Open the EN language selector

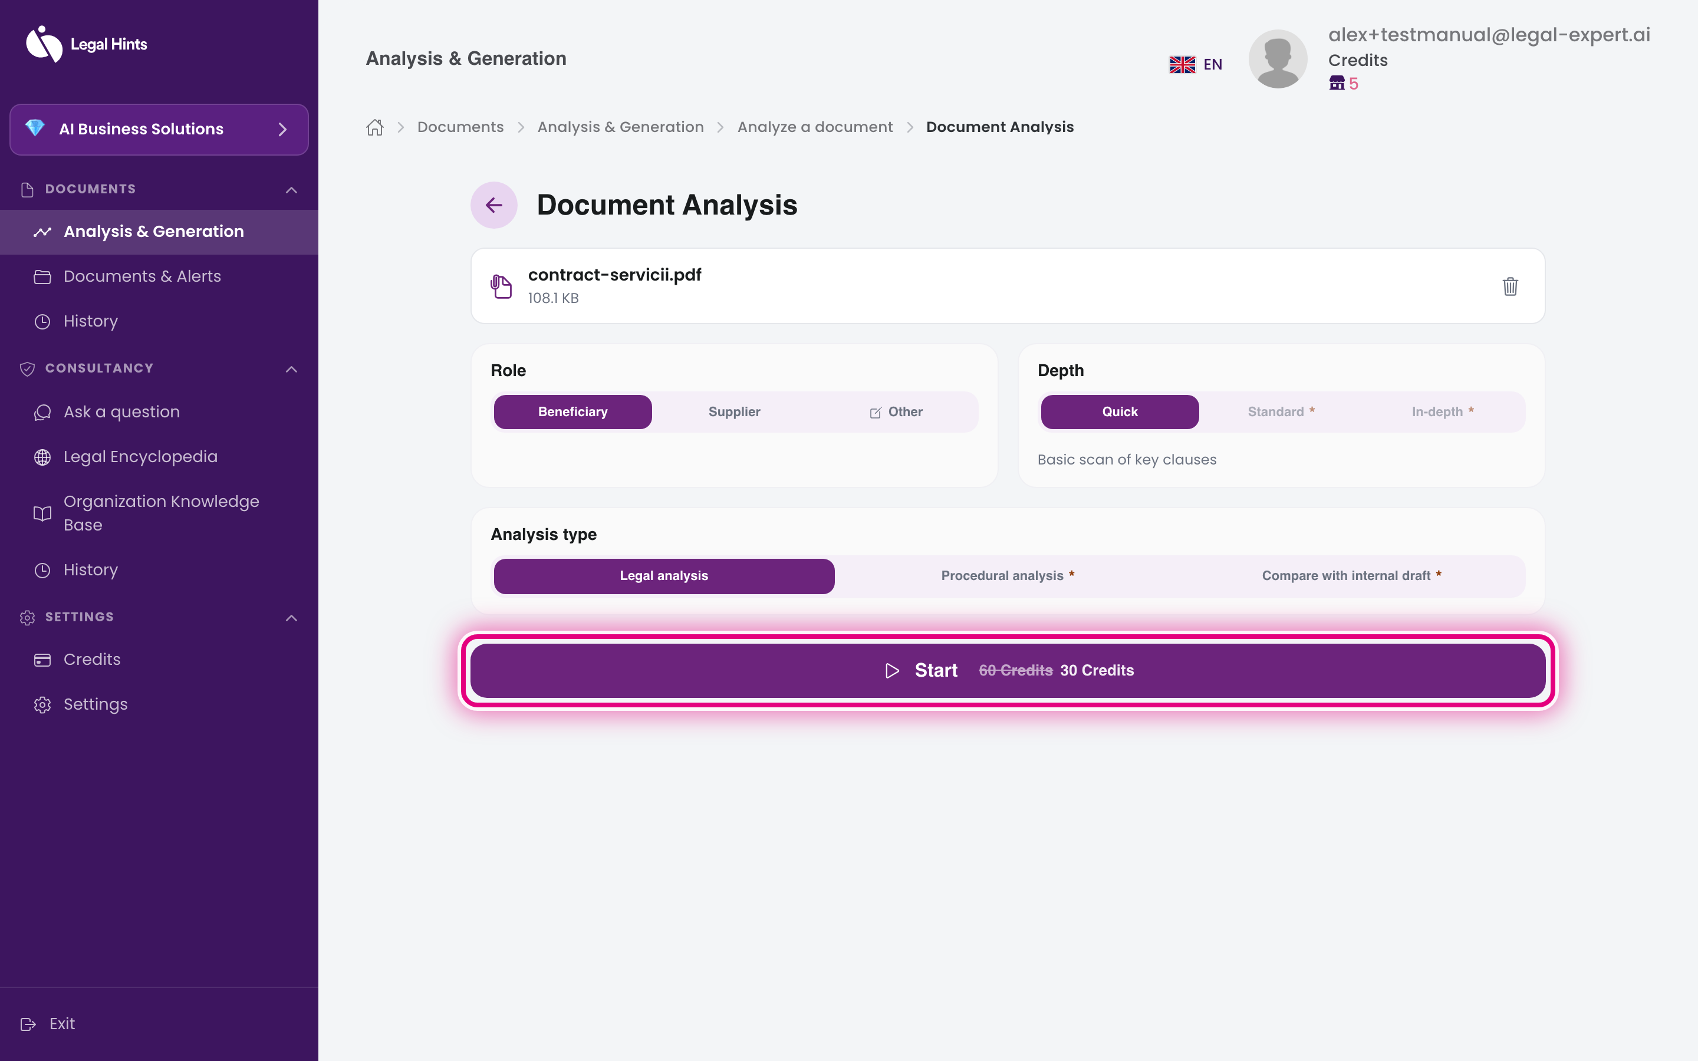pos(1196,65)
